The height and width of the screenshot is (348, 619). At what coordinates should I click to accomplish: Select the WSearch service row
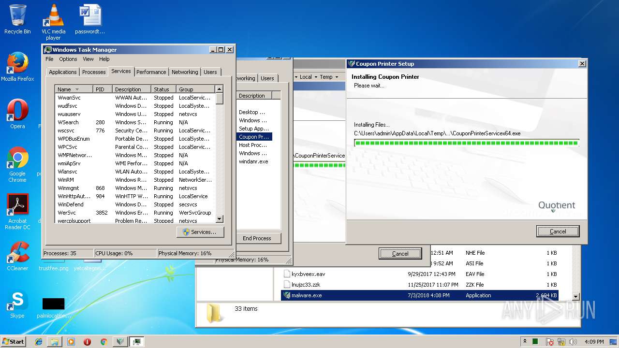click(135, 122)
